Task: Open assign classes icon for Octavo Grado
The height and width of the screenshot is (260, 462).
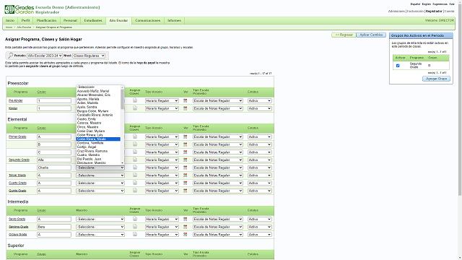Action: point(135,234)
